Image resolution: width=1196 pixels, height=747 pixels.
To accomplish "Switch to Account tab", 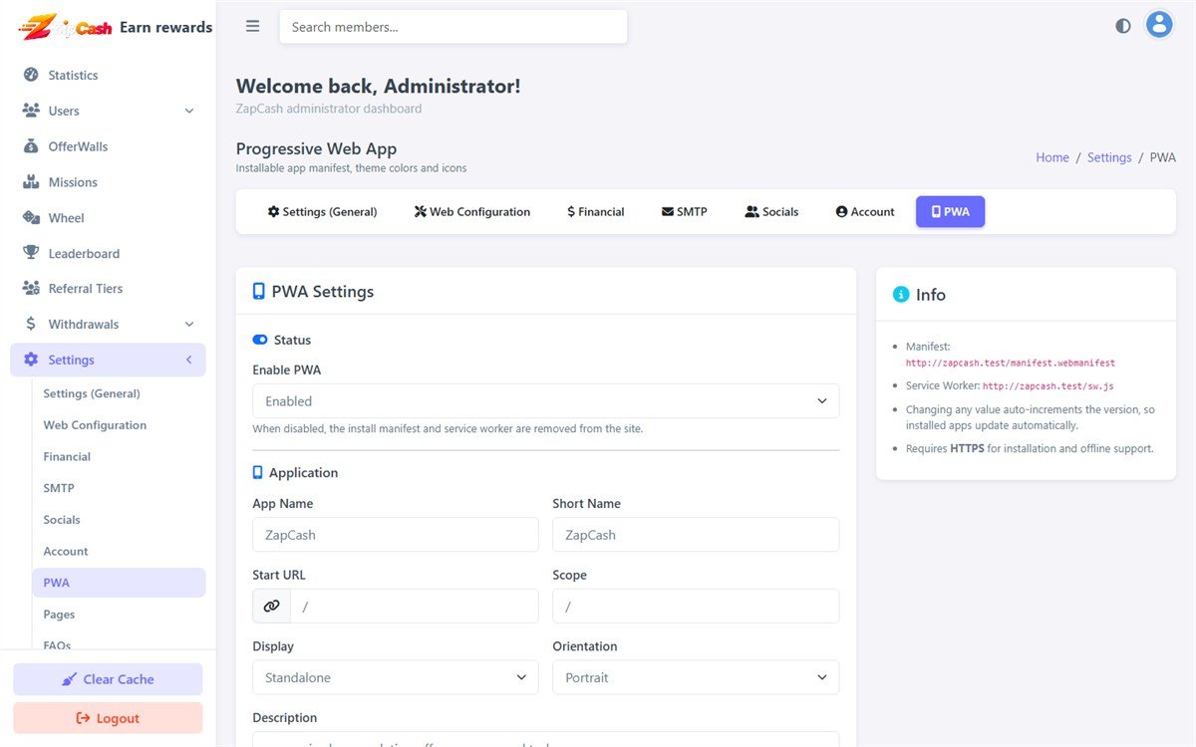I will coord(865,211).
